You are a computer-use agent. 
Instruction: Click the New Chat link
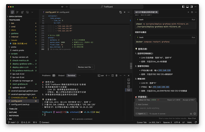(192, 118)
